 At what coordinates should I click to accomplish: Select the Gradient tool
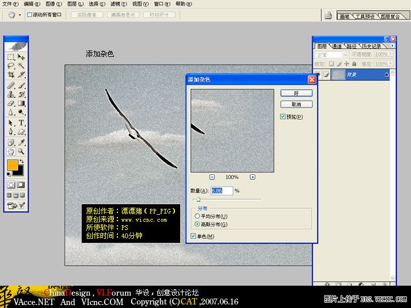pyautogui.click(x=21, y=103)
